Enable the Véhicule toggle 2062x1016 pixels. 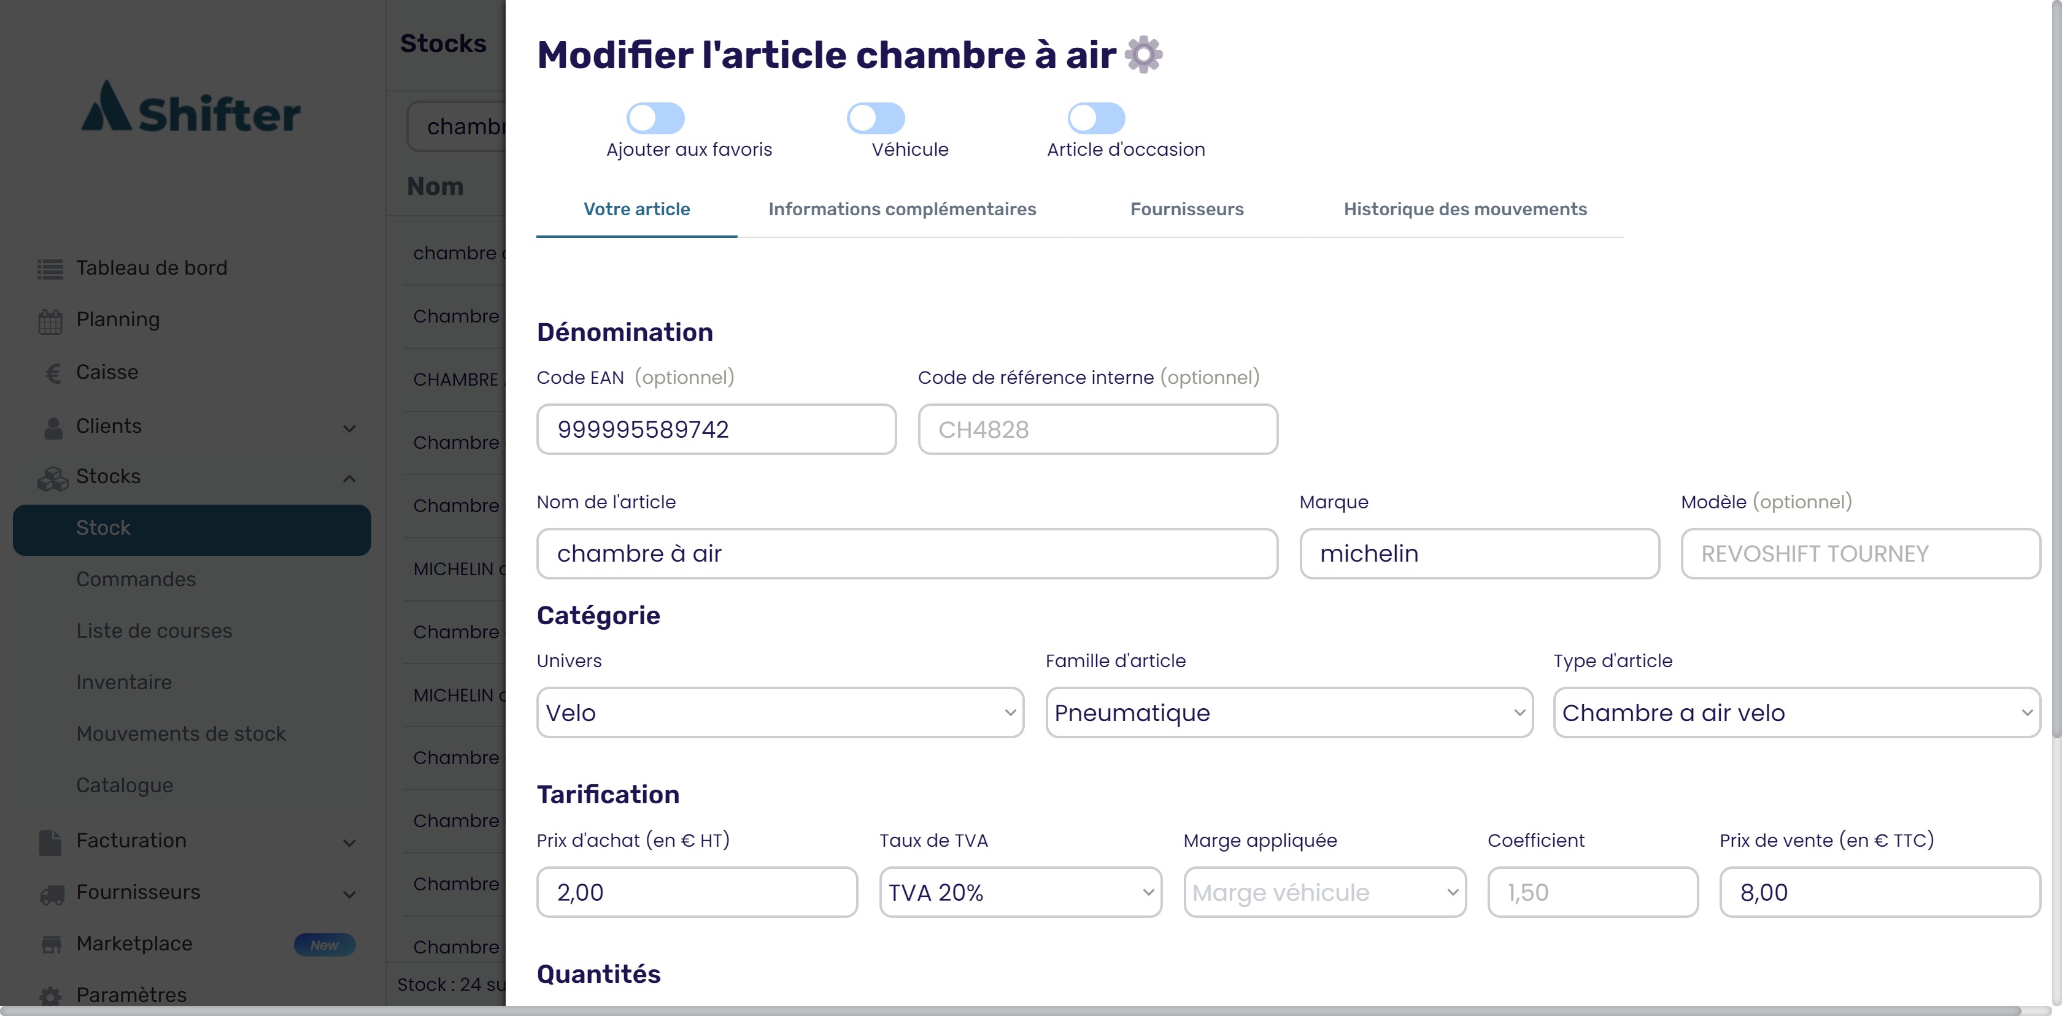(876, 118)
